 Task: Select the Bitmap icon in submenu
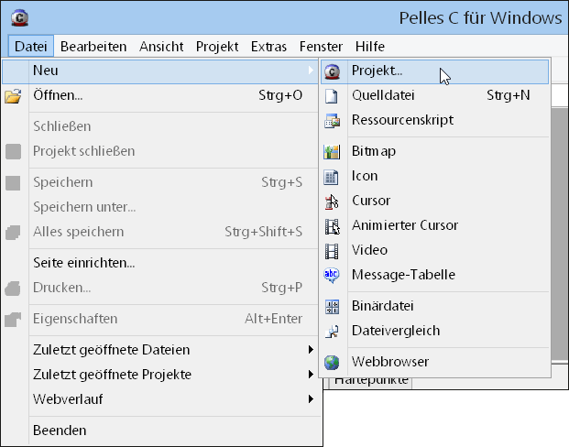point(333,151)
